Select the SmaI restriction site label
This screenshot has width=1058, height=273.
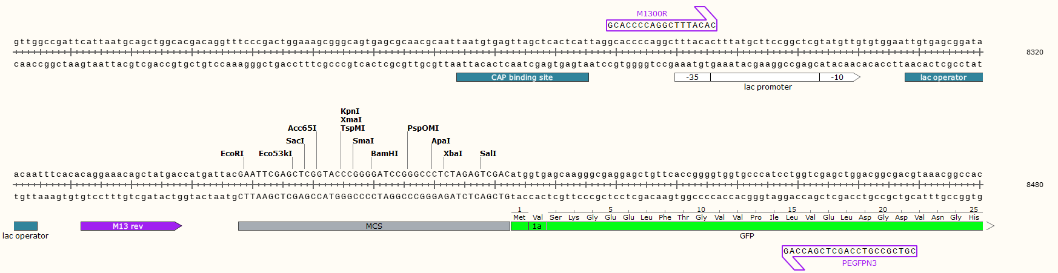tap(363, 141)
